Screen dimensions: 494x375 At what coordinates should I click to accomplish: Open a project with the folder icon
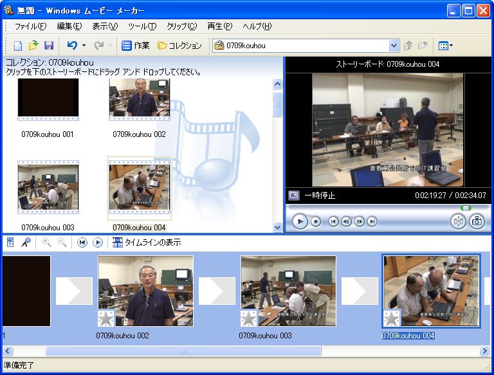tap(33, 46)
